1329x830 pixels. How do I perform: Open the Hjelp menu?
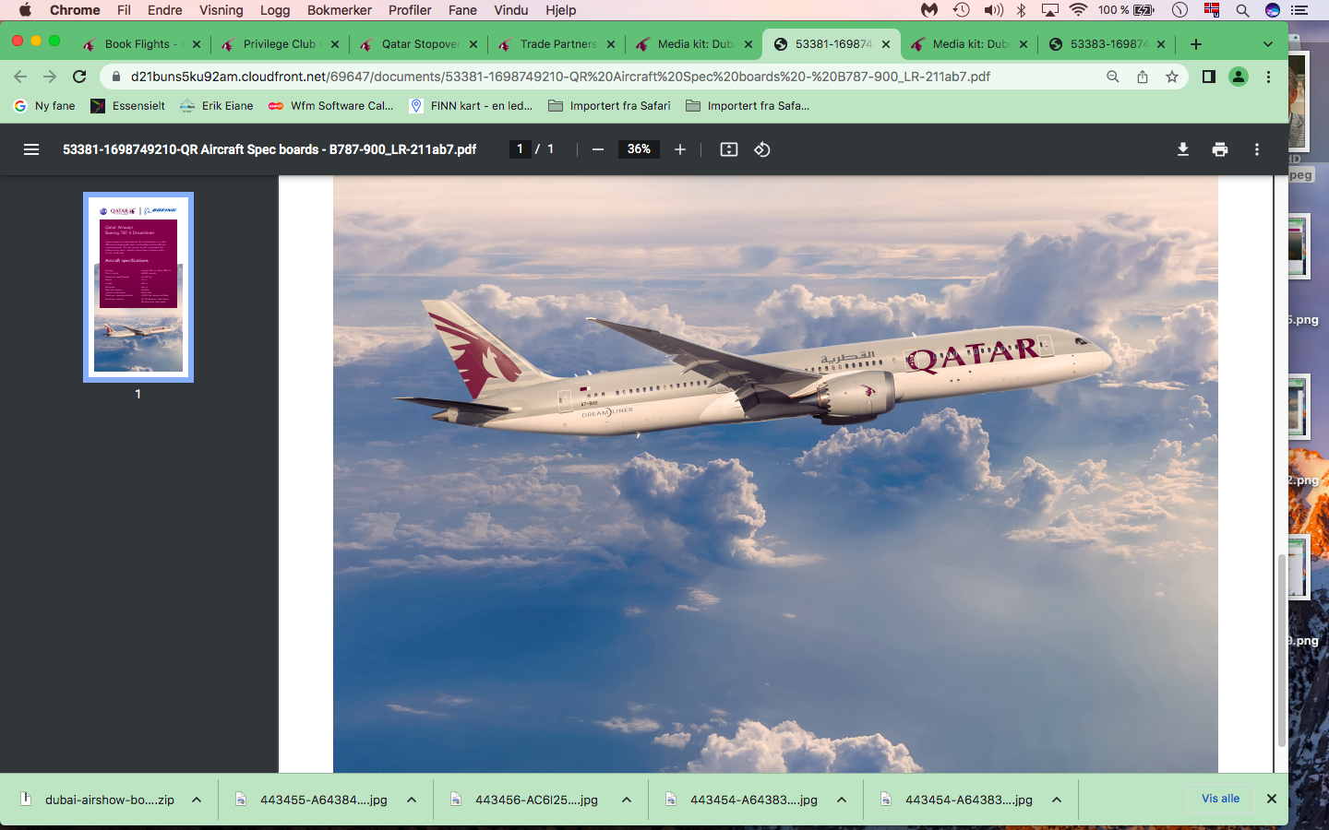560,10
